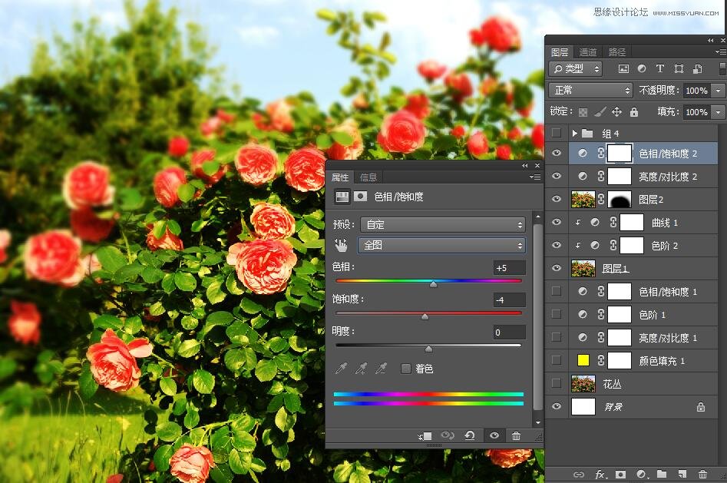
Task: Click the link layers icon at bottom
Action: pyautogui.click(x=578, y=475)
